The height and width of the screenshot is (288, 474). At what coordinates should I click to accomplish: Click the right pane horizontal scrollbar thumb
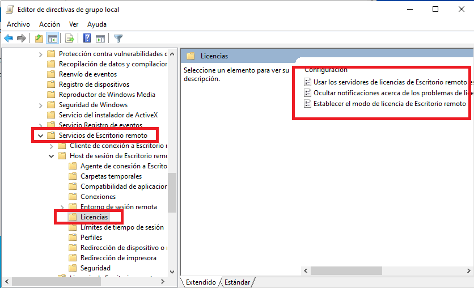pos(346,270)
